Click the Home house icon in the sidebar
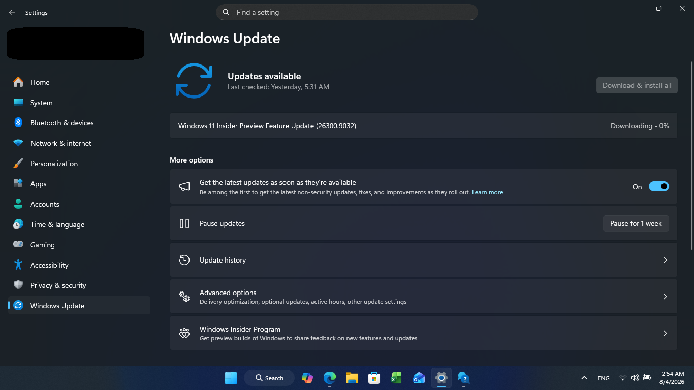The height and width of the screenshot is (390, 694). tap(18, 82)
